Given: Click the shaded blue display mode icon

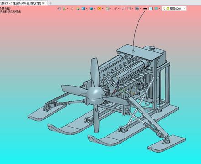Looking at the screenshot, I should (91, 9).
